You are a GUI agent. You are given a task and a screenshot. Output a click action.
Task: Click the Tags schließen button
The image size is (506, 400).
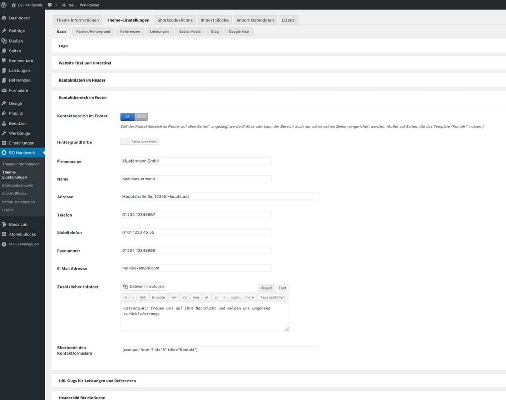[272, 297]
